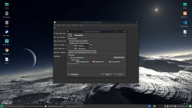Switch to OBS taskbar item
Image resolution: width=192 pixels, height=108 pixels.
coord(74,106)
